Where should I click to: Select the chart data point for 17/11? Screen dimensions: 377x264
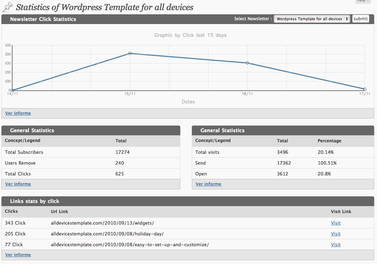pos(365,89)
